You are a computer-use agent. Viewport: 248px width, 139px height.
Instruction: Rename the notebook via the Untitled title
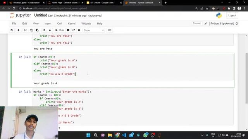coord(41,15)
